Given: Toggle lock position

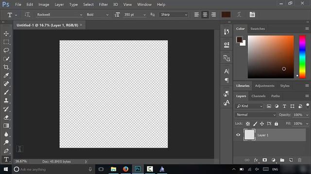Looking at the screenshot, I should tap(262, 124).
